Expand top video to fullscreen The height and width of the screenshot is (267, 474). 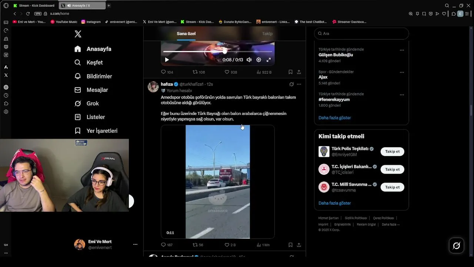pos(269,60)
